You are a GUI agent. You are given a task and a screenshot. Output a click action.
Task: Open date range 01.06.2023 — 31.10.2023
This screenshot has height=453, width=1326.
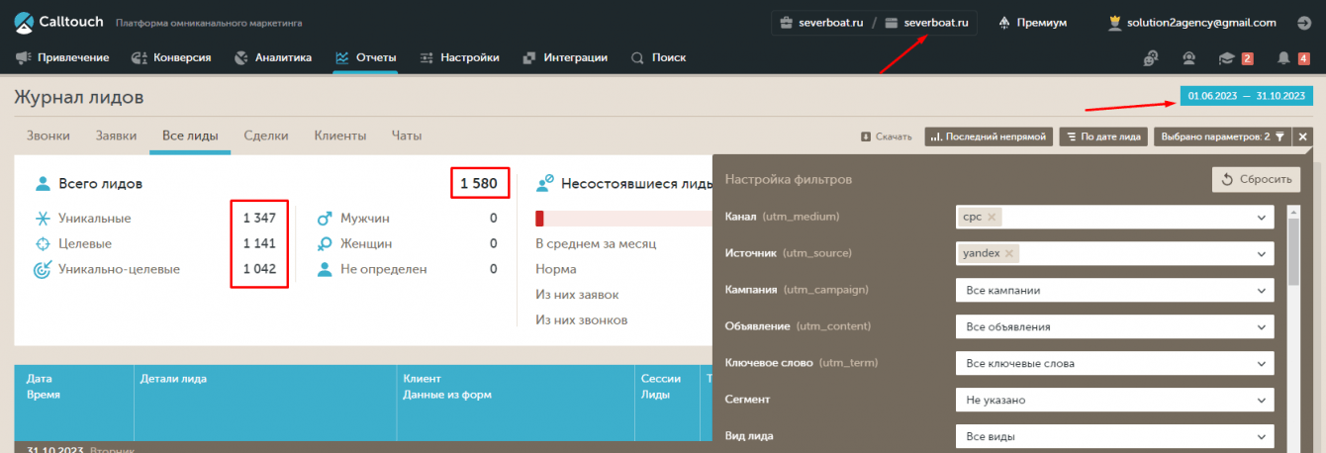click(x=1247, y=96)
